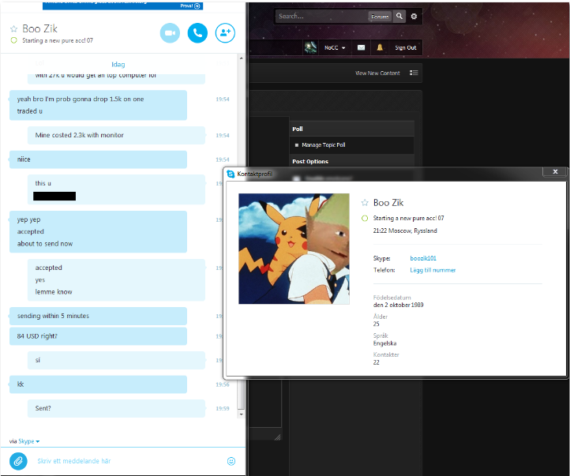The width and height of the screenshot is (570, 476).
Task: Click the '84 USD right?' message
Action: point(98,336)
